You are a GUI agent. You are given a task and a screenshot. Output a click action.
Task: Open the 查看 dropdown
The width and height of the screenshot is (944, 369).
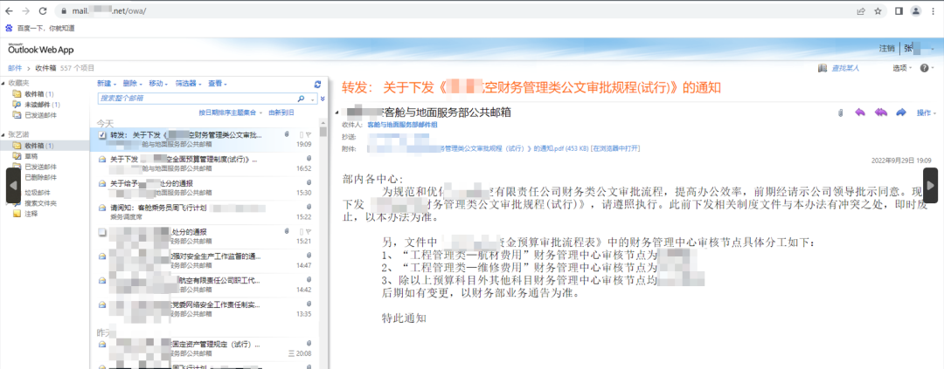pyautogui.click(x=218, y=84)
